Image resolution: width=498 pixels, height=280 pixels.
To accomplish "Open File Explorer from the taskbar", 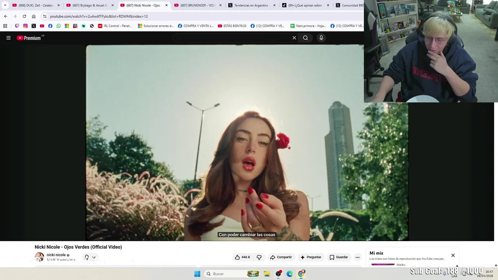I will [267, 274].
